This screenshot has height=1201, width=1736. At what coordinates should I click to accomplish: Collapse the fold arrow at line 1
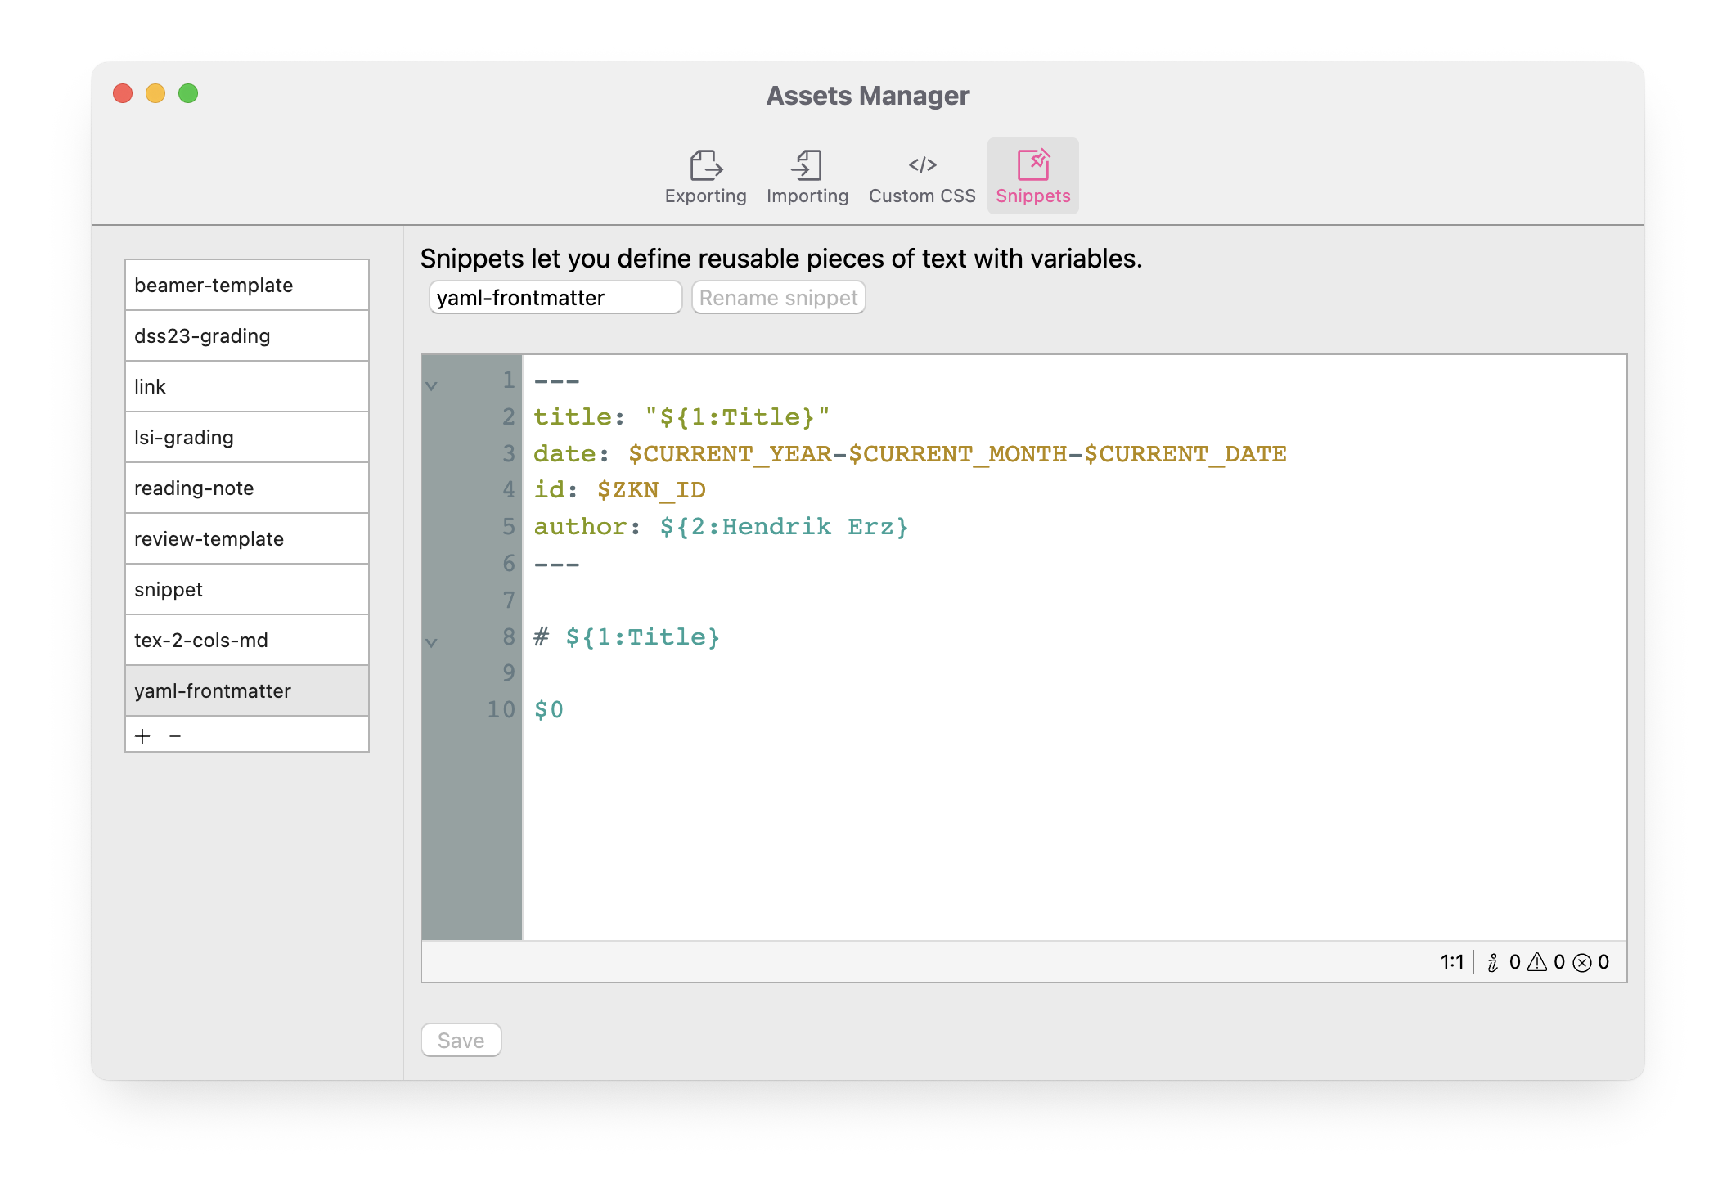(432, 385)
